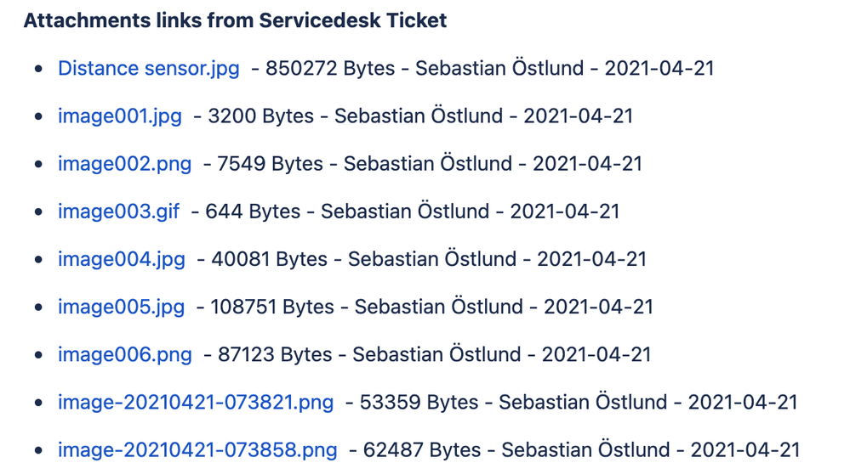Screen dimensions: 850x474
Task: Click the 62487 Bytes size text
Action: point(422,449)
